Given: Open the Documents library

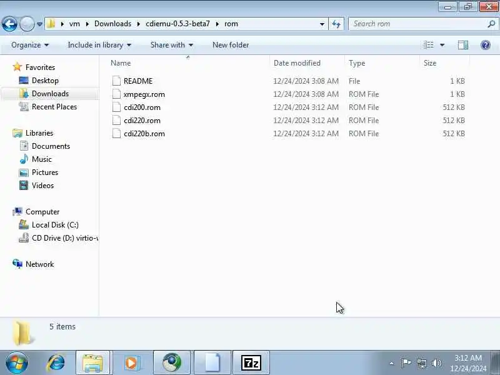Looking at the screenshot, I should (x=51, y=146).
